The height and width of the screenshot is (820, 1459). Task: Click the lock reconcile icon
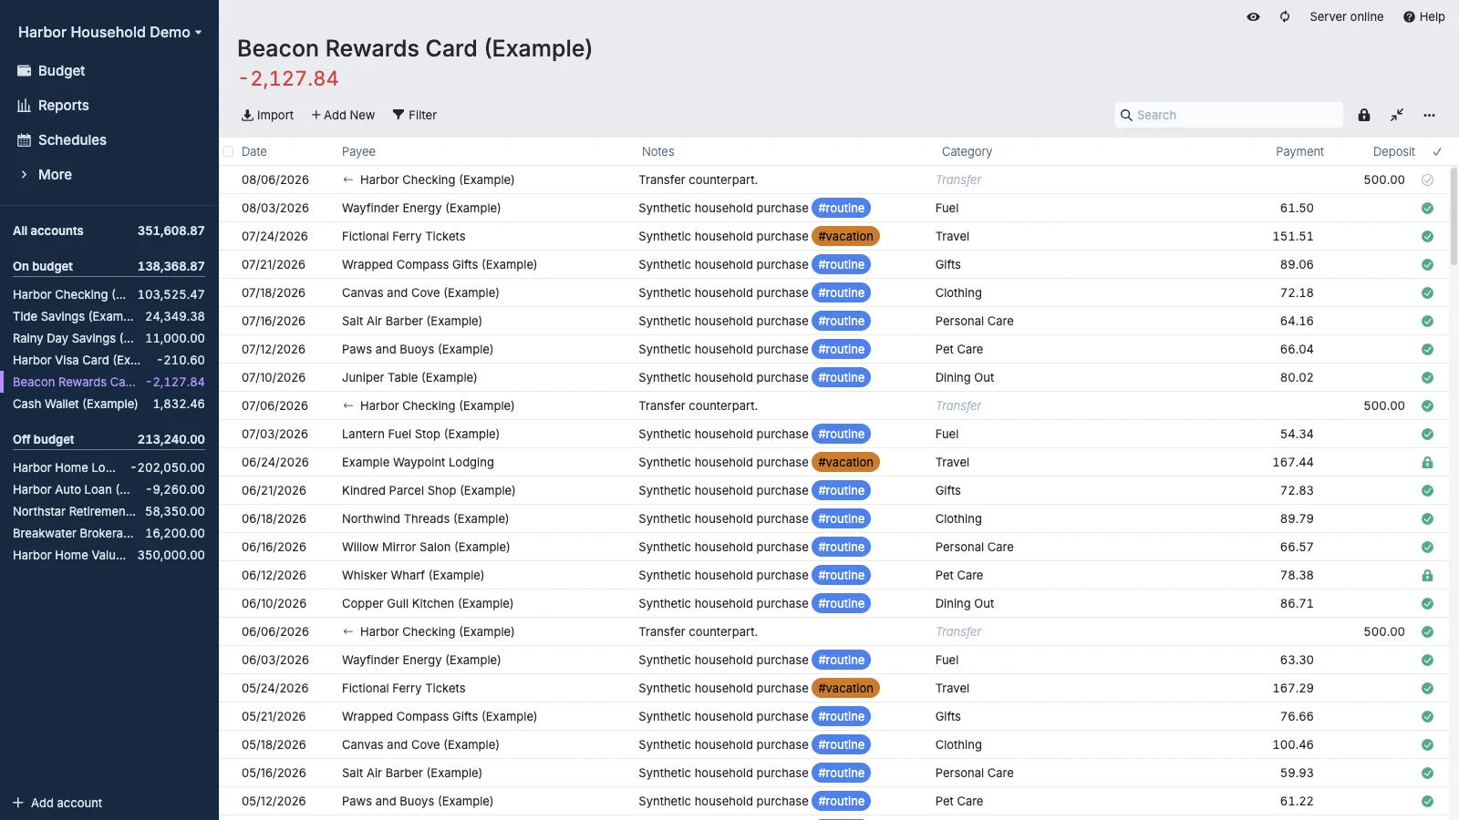coord(1364,115)
